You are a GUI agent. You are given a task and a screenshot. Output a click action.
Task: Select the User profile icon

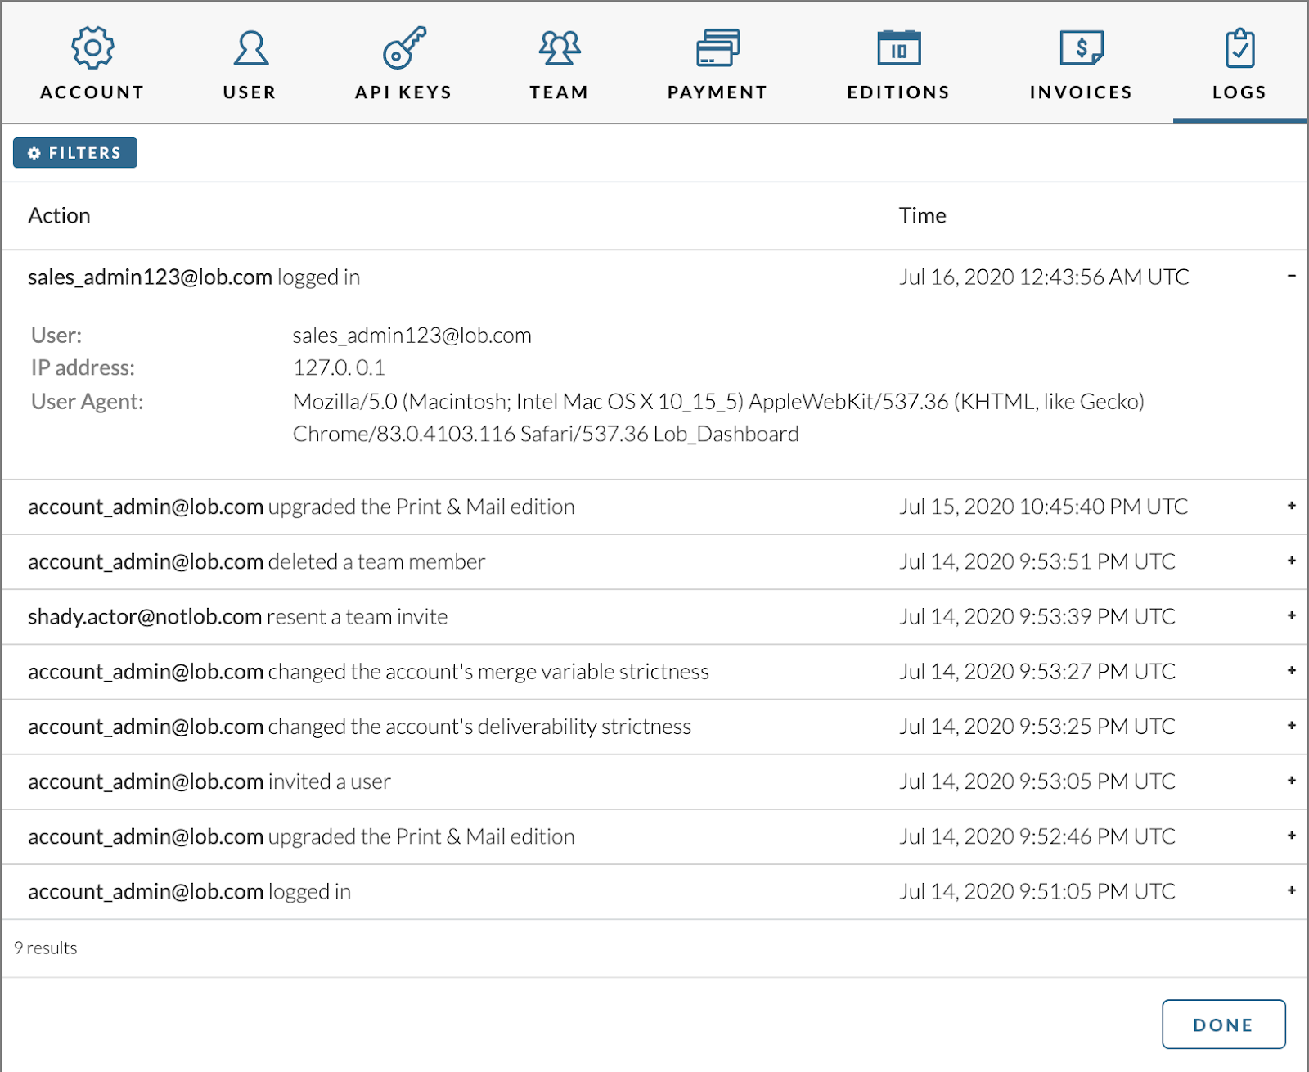pyautogui.click(x=249, y=47)
